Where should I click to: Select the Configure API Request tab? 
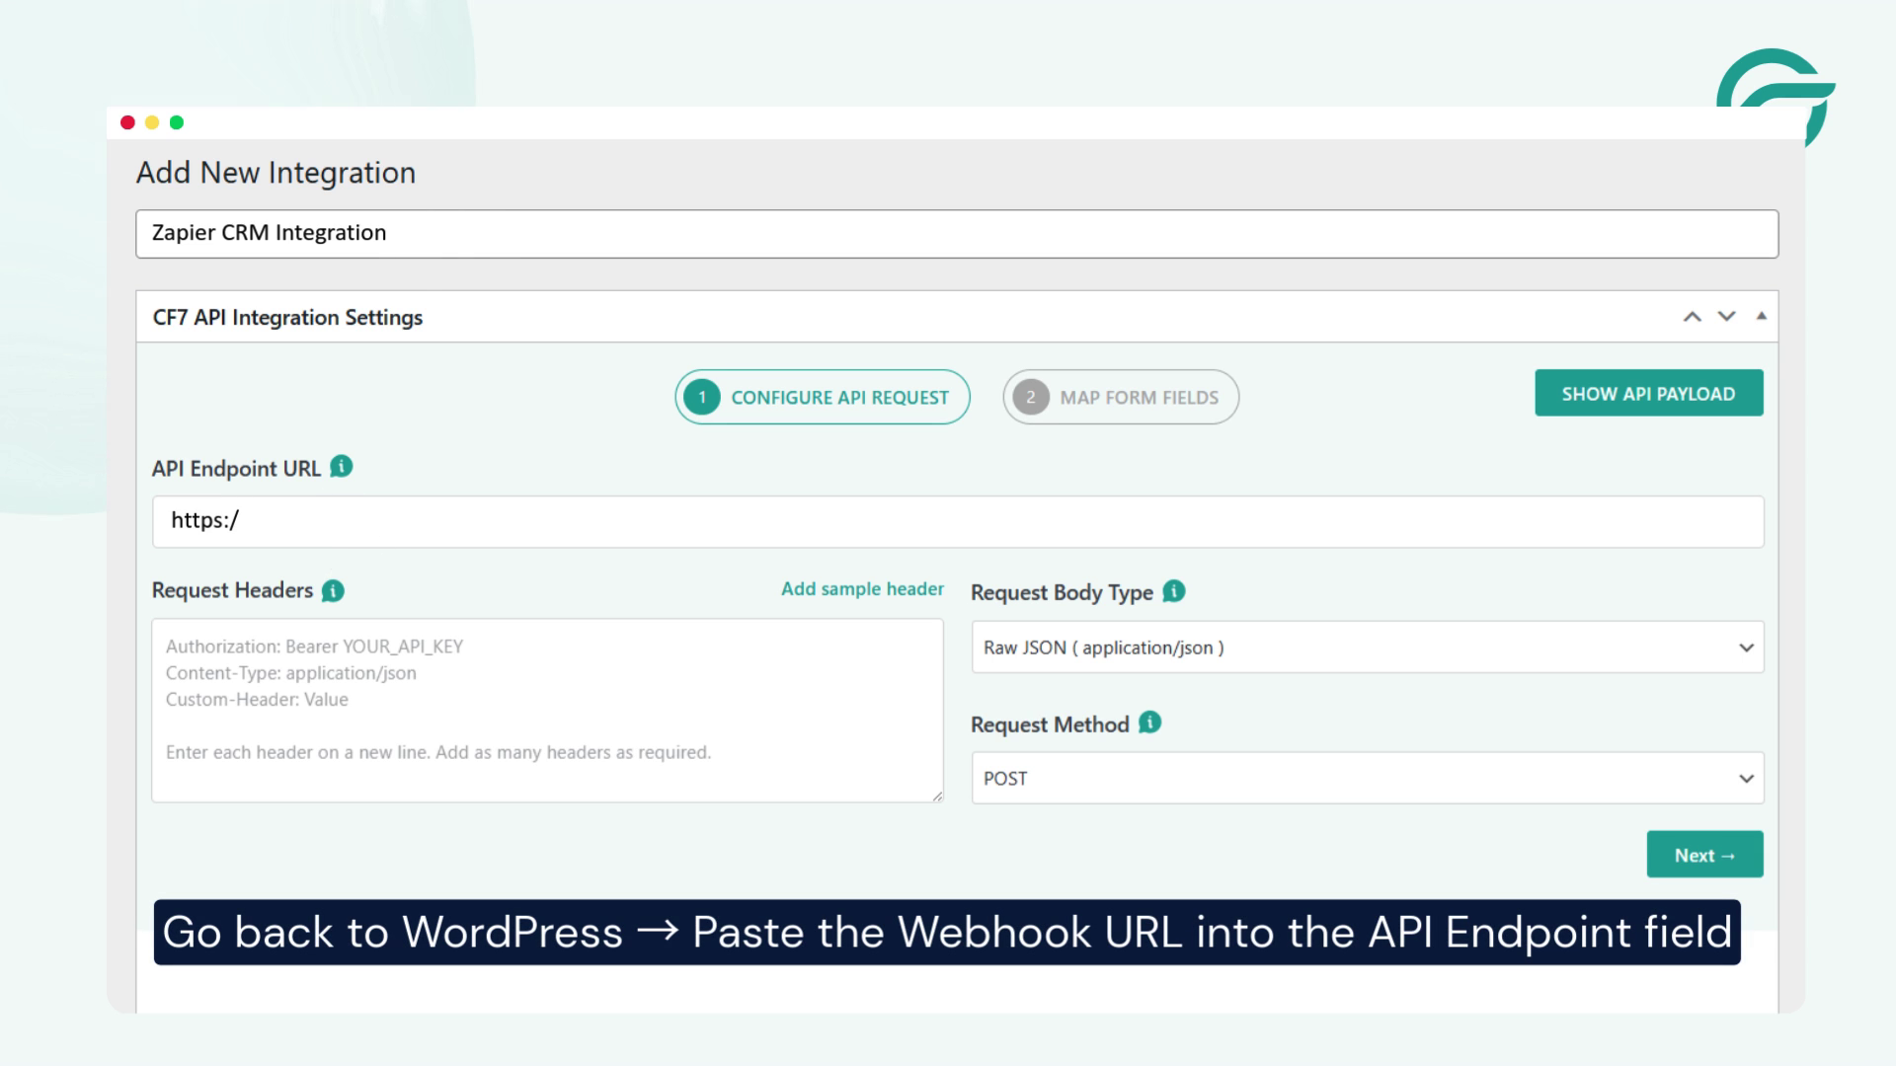pyautogui.click(x=823, y=397)
